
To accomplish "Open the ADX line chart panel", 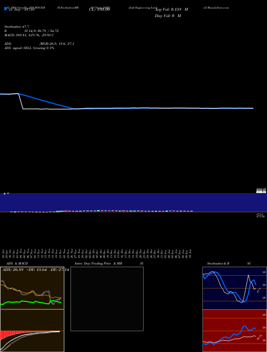I will tap(32, 288).
